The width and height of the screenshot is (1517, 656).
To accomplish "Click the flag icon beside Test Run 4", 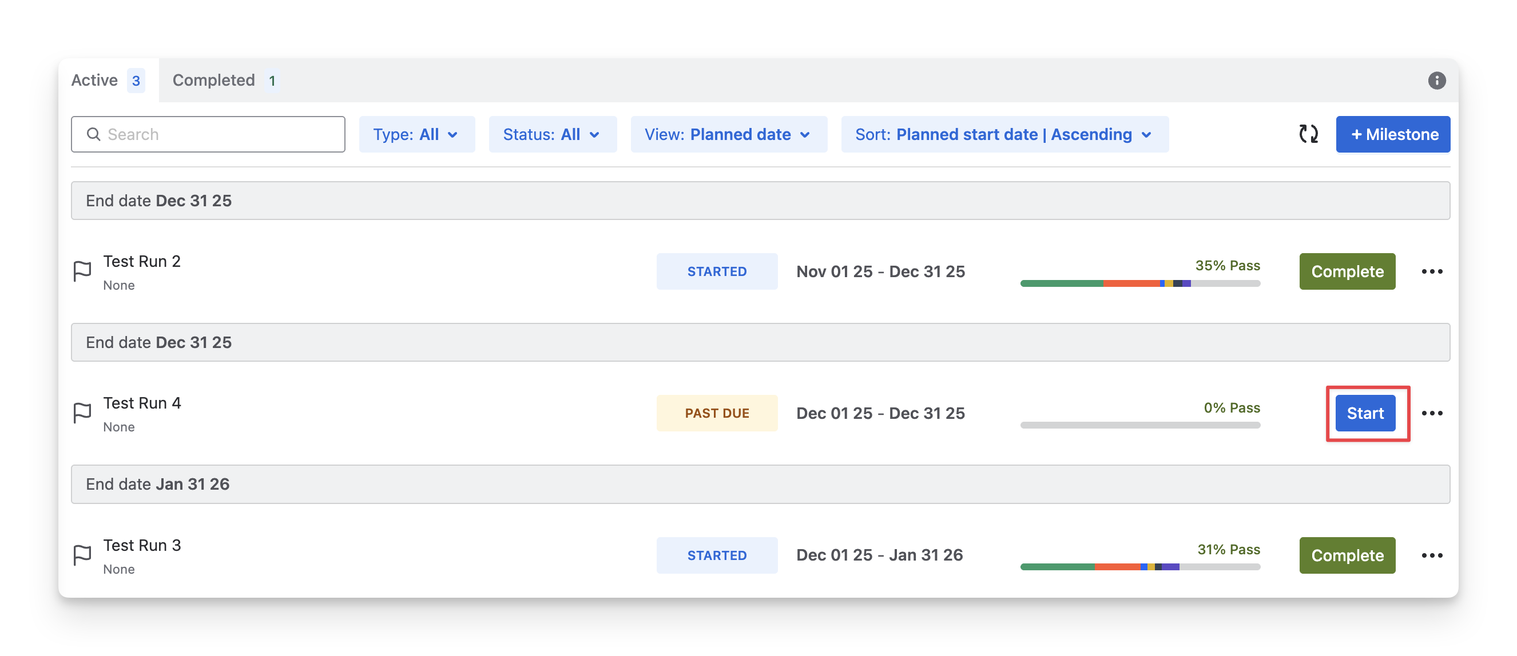I will point(82,413).
